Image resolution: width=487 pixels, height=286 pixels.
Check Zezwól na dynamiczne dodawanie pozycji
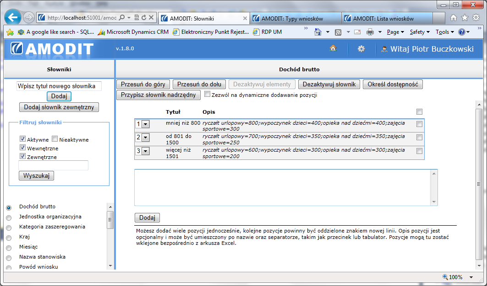(207, 94)
